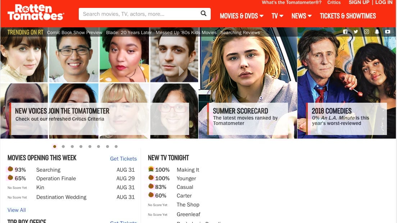Image resolution: width=397 pixels, height=223 pixels.
Task: Open the Carter show title
Action: tap(184, 196)
